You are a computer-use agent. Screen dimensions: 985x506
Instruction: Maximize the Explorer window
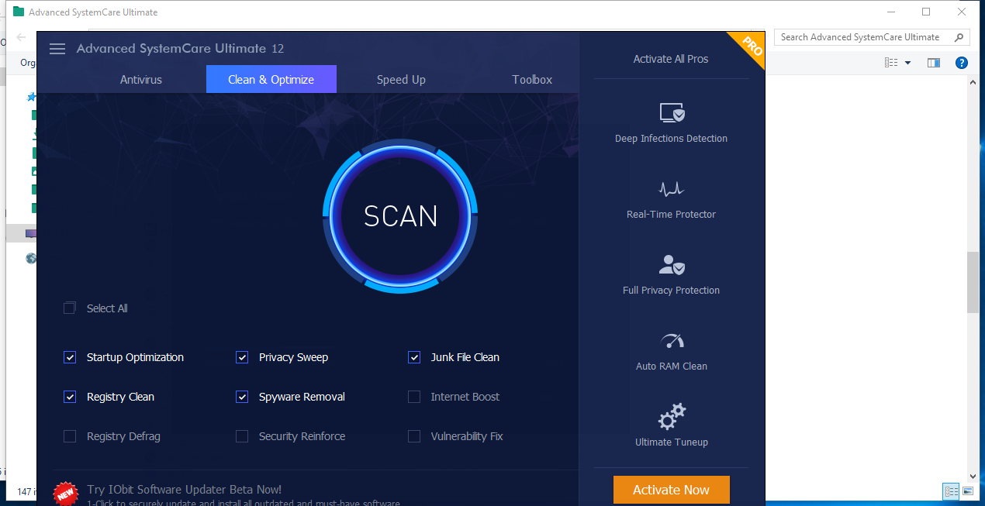coord(926,12)
